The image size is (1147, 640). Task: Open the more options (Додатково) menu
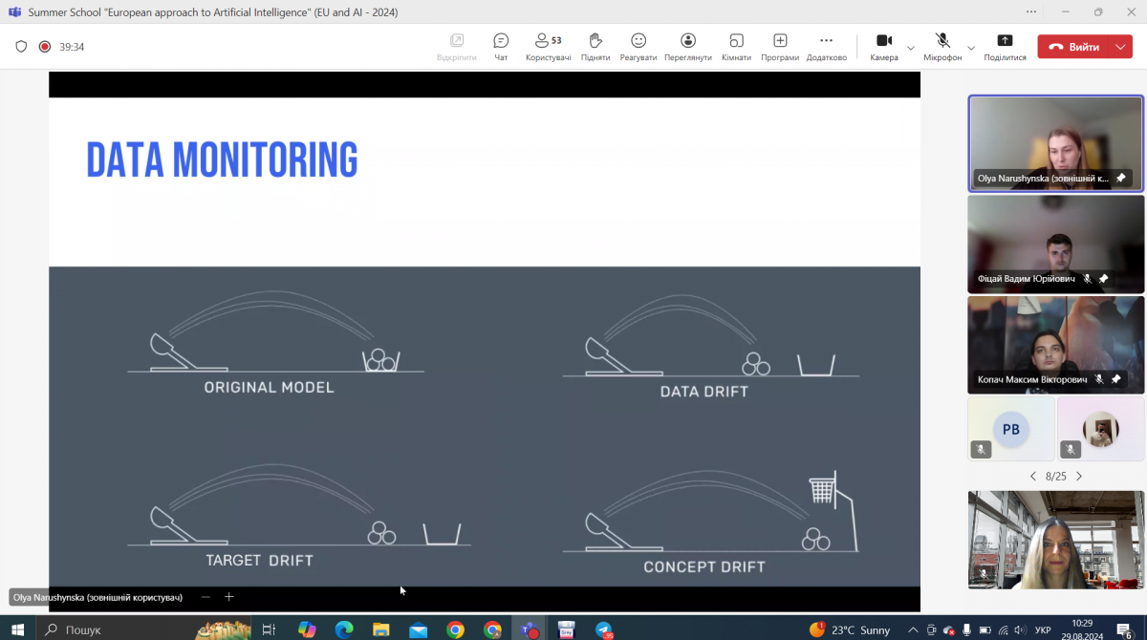826,46
